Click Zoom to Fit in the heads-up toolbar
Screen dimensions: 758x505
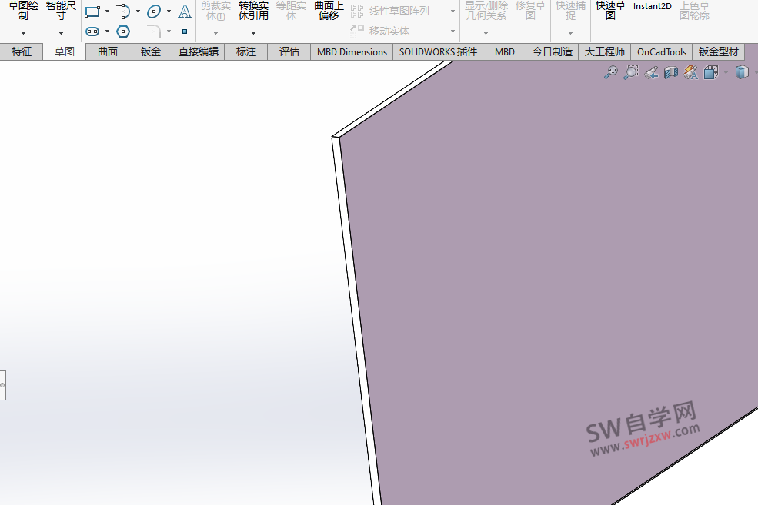click(610, 72)
